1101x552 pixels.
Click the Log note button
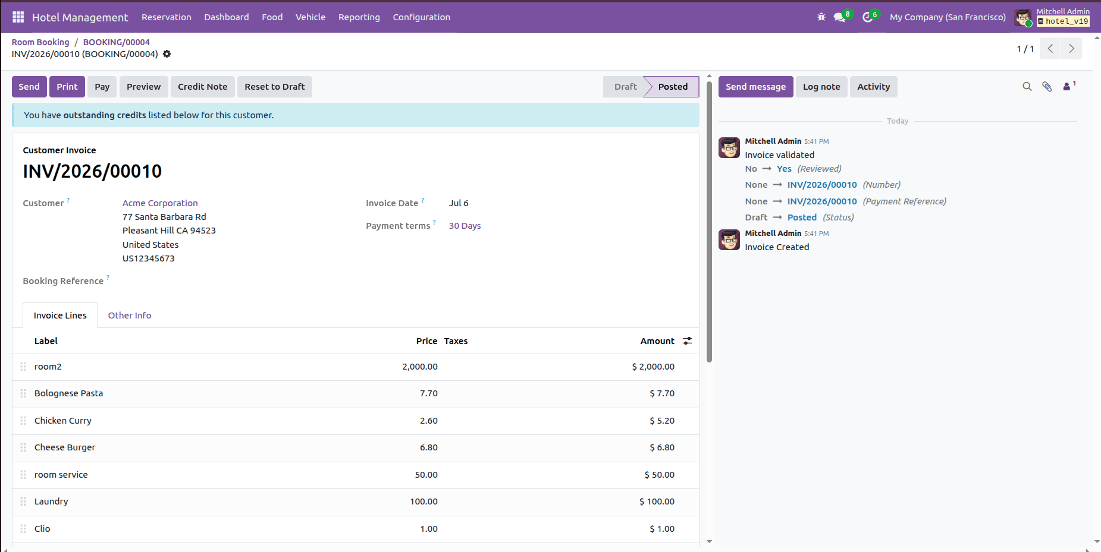click(x=821, y=87)
